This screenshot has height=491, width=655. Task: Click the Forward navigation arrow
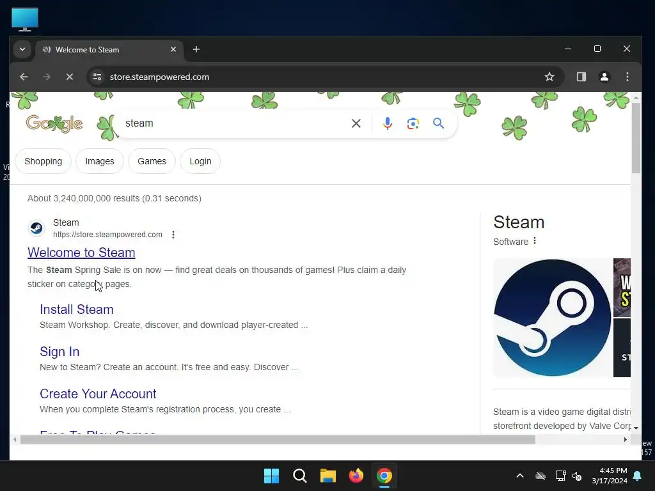pos(47,77)
